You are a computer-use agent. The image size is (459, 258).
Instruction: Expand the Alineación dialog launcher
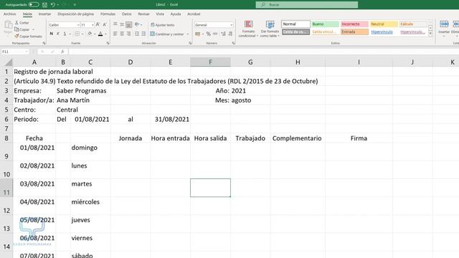190,43
